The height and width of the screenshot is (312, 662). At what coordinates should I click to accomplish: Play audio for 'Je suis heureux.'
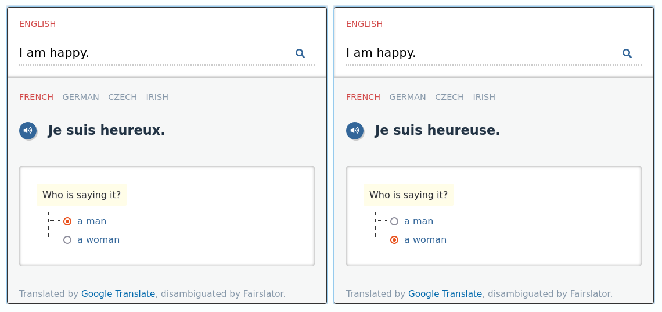click(x=28, y=131)
